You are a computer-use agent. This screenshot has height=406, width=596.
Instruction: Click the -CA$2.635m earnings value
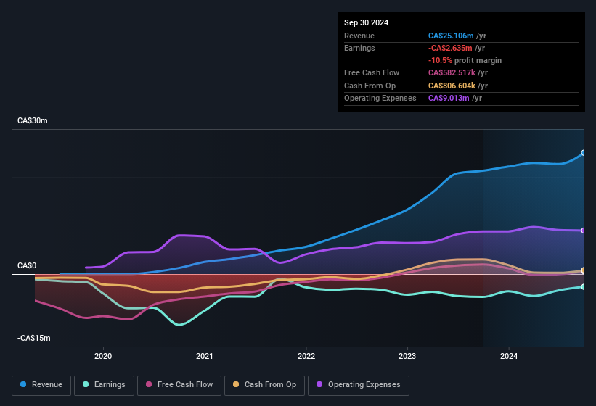pyautogui.click(x=450, y=48)
